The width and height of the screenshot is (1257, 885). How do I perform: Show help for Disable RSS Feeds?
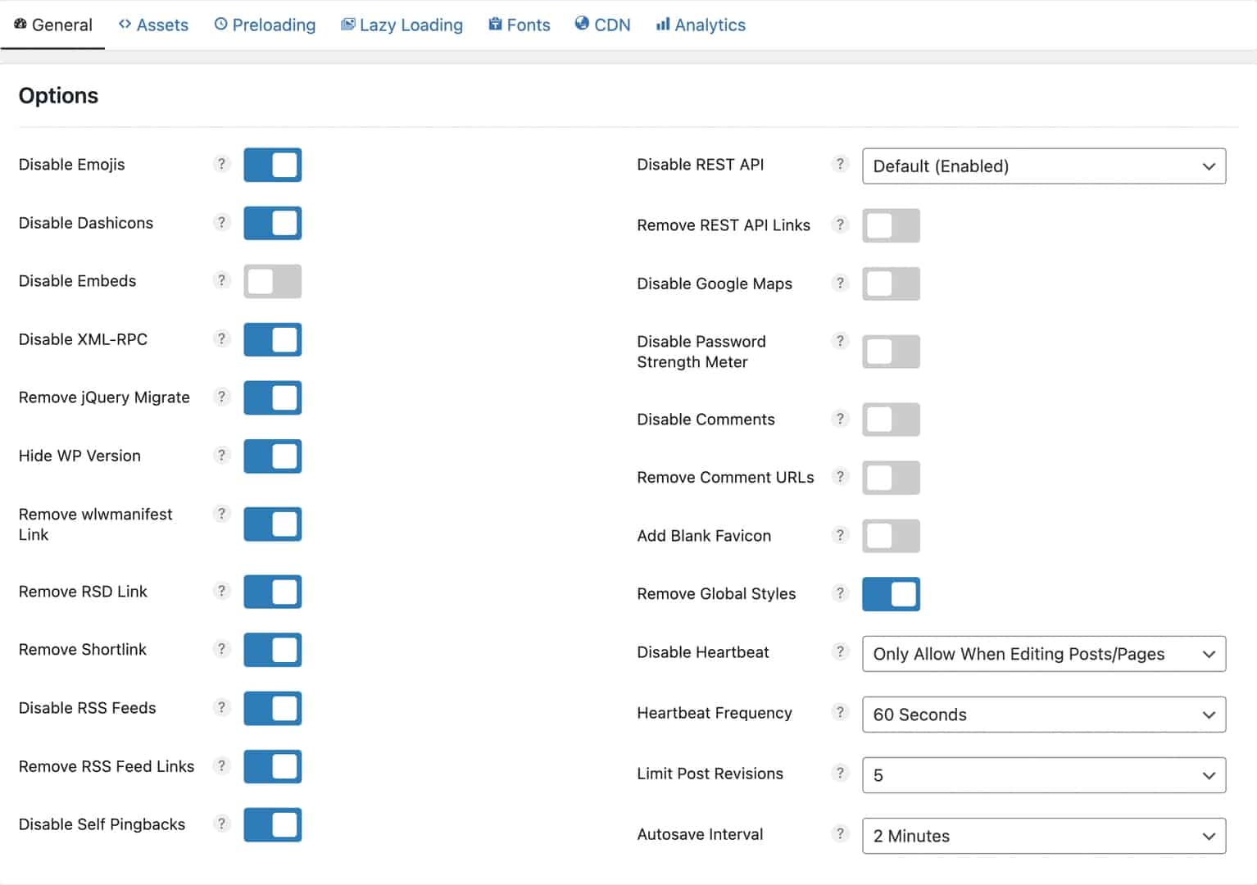click(221, 707)
